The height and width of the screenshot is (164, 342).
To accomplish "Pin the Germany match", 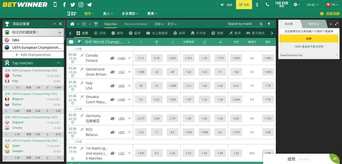I will (x=82, y=116).
